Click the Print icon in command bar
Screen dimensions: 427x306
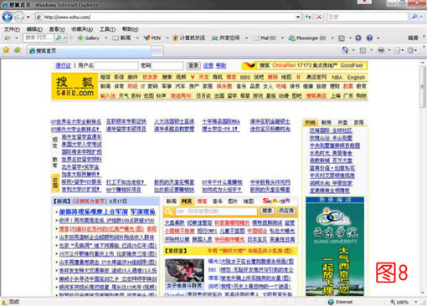(381, 50)
